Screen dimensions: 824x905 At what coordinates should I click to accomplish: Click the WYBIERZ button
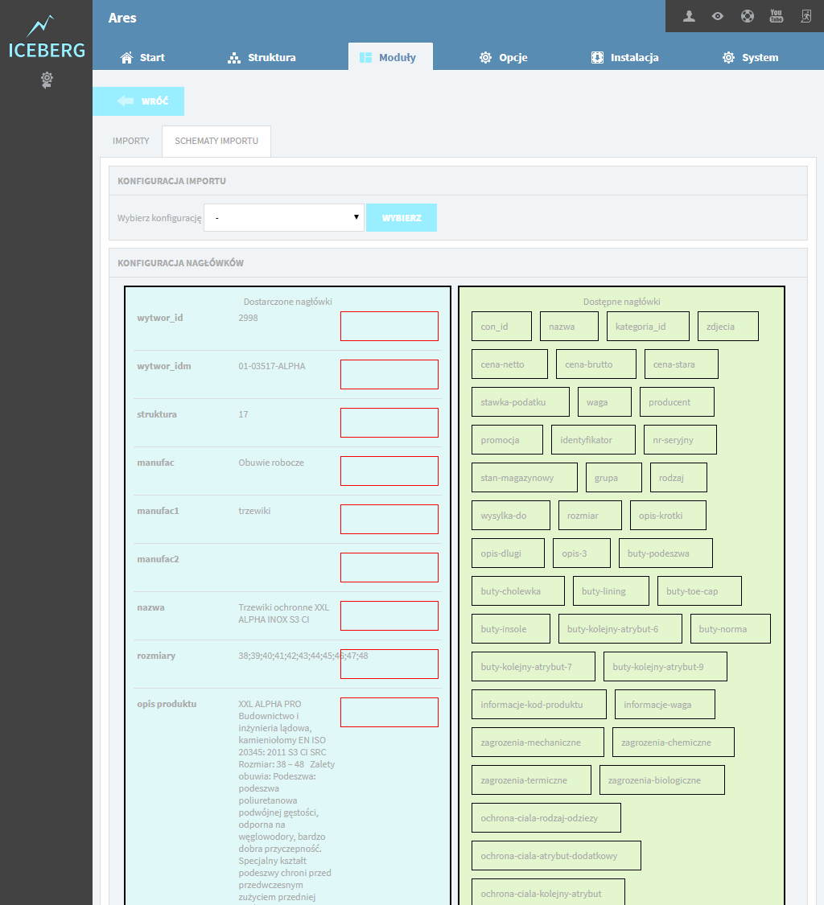pyautogui.click(x=402, y=217)
